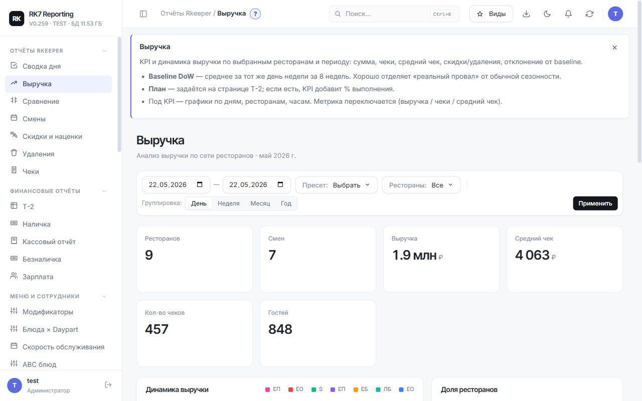The image size is (642, 401).
Task: Go to Наличка report
Action: pyautogui.click(x=59, y=224)
